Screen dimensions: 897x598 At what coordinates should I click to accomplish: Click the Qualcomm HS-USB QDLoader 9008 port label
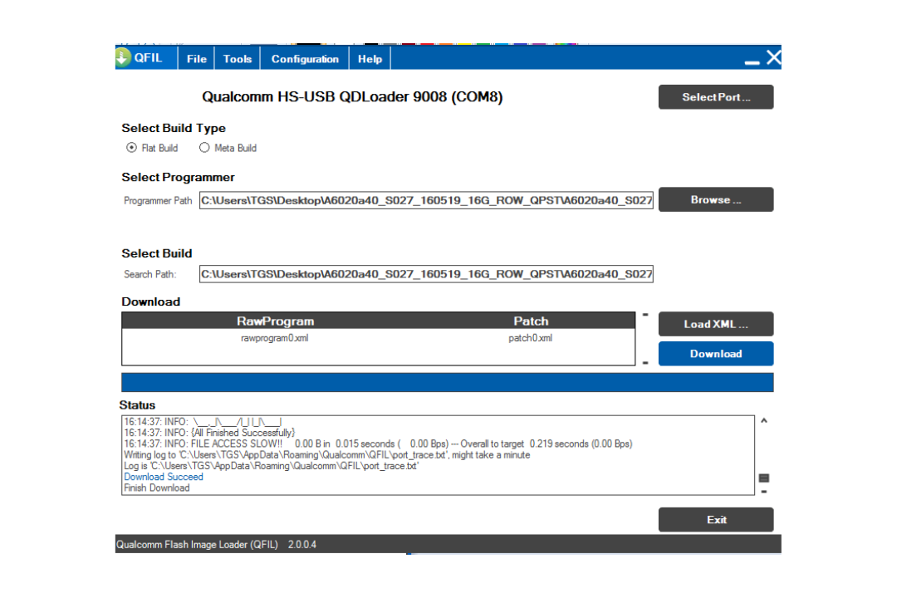pos(352,96)
